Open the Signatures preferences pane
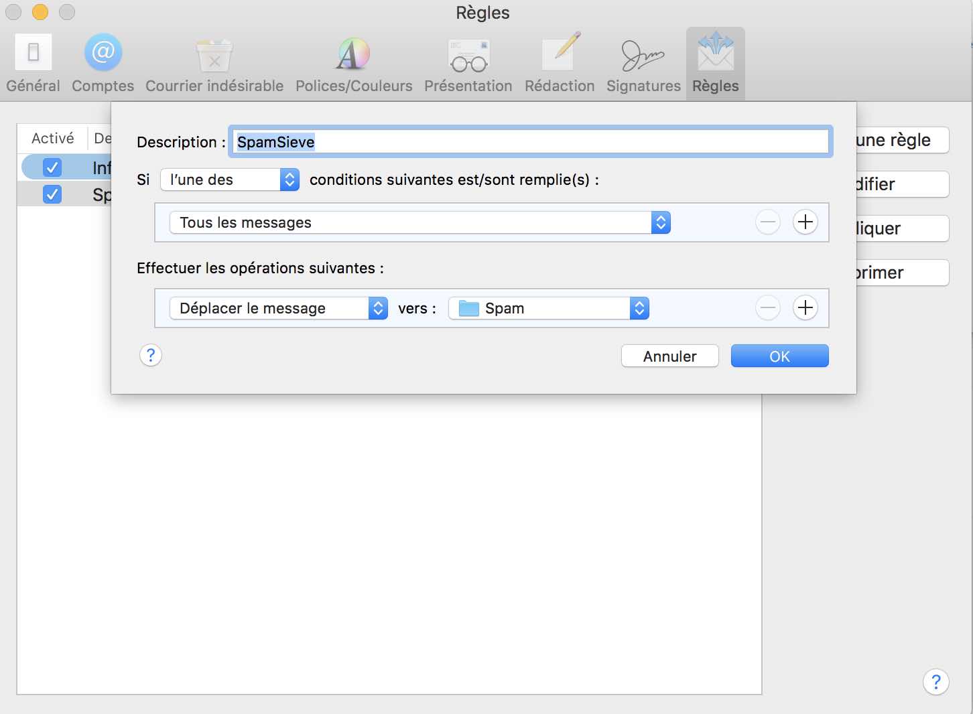The height and width of the screenshot is (714, 973). click(x=643, y=64)
